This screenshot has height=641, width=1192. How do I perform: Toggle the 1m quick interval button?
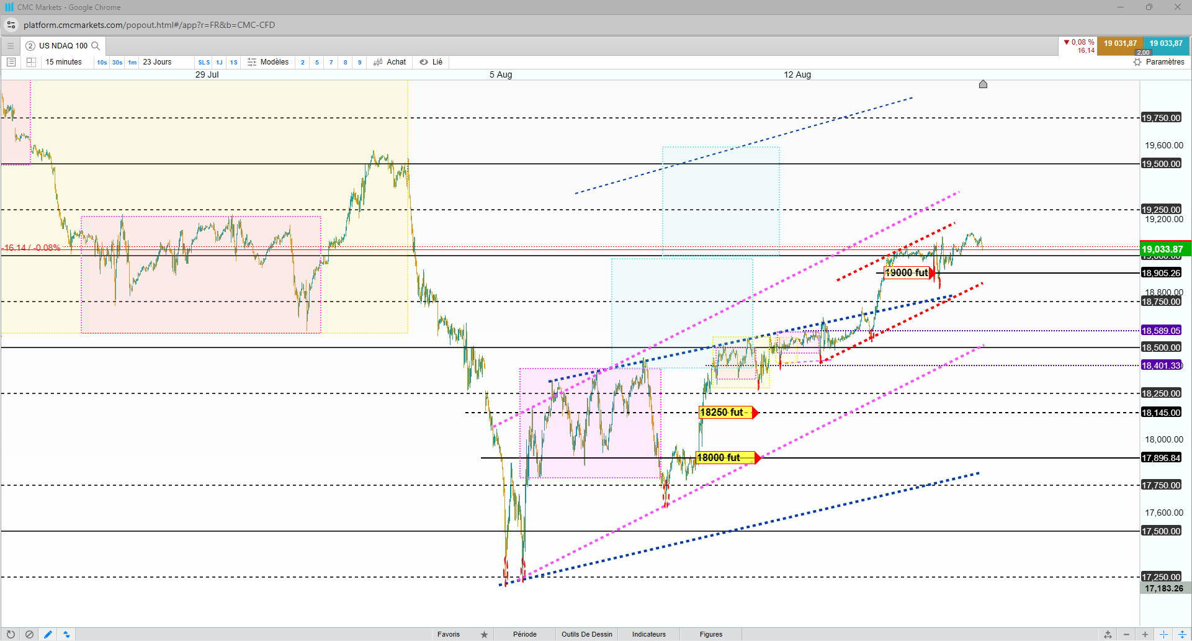[132, 62]
